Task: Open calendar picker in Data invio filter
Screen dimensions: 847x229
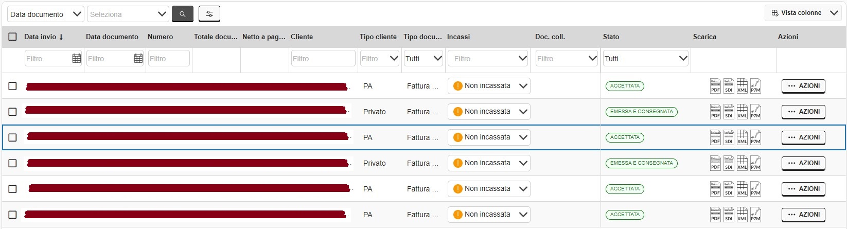Action: click(76, 59)
